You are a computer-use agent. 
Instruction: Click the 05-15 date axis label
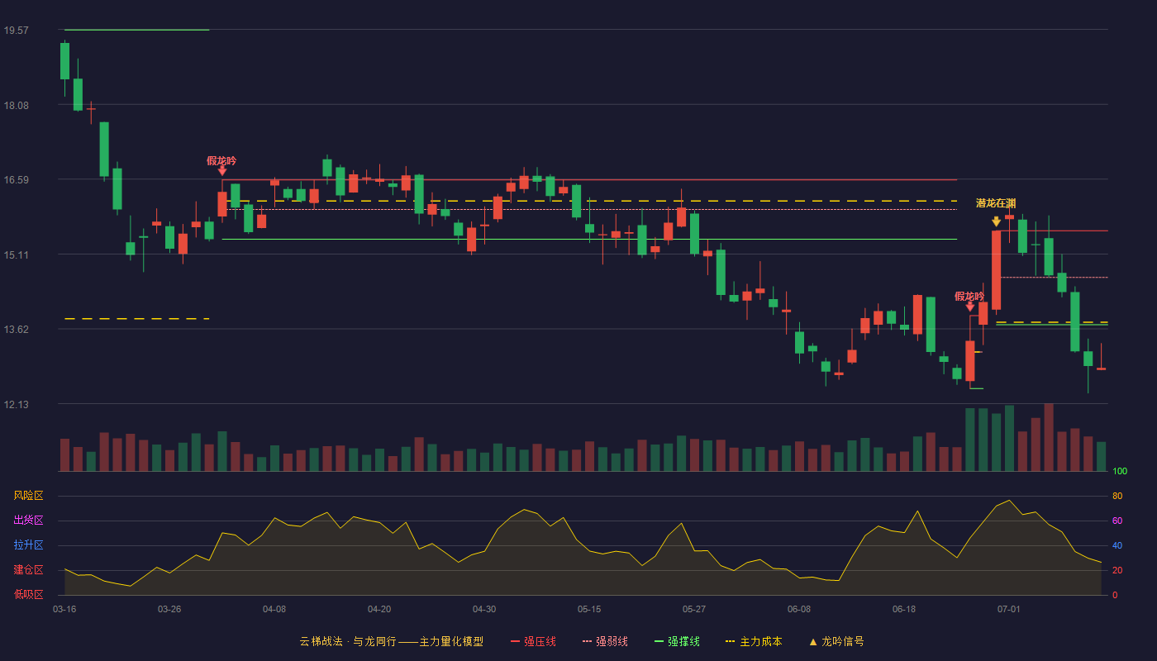[x=589, y=609]
